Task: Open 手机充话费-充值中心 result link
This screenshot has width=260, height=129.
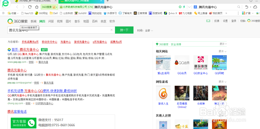Action: 42,91
